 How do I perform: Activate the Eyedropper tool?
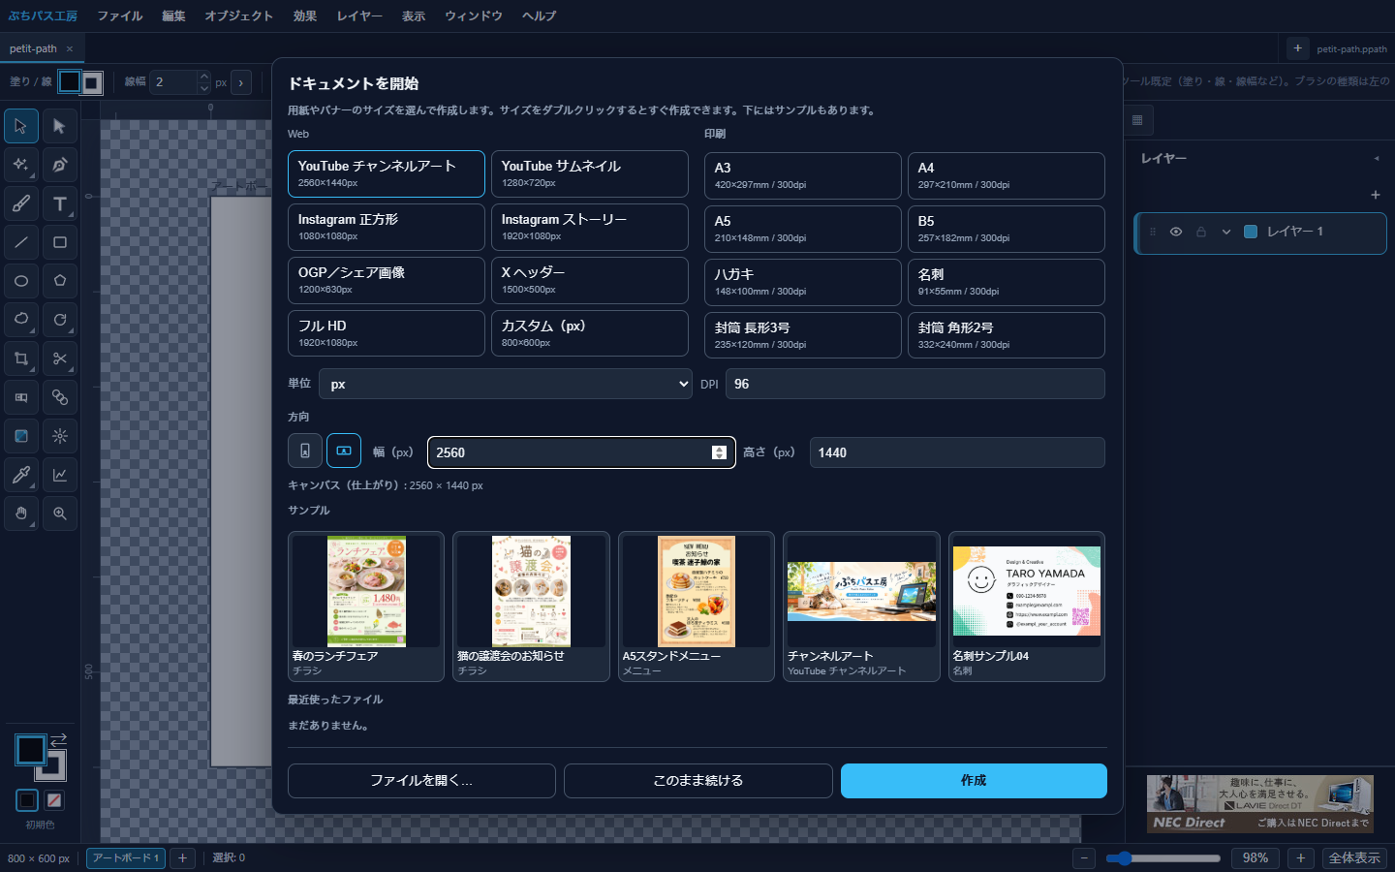pyautogui.click(x=21, y=475)
